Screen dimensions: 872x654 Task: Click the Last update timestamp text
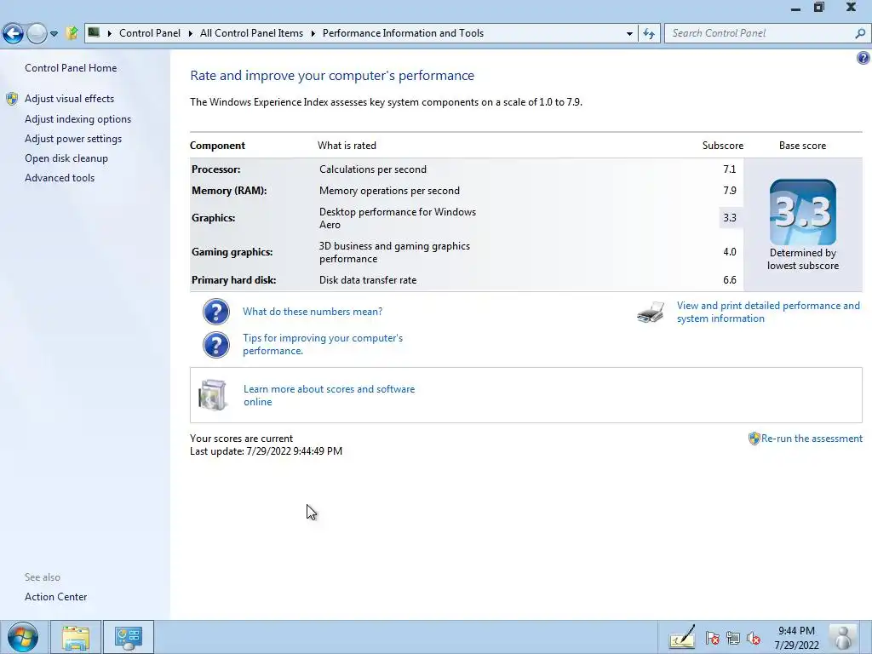point(266,451)
